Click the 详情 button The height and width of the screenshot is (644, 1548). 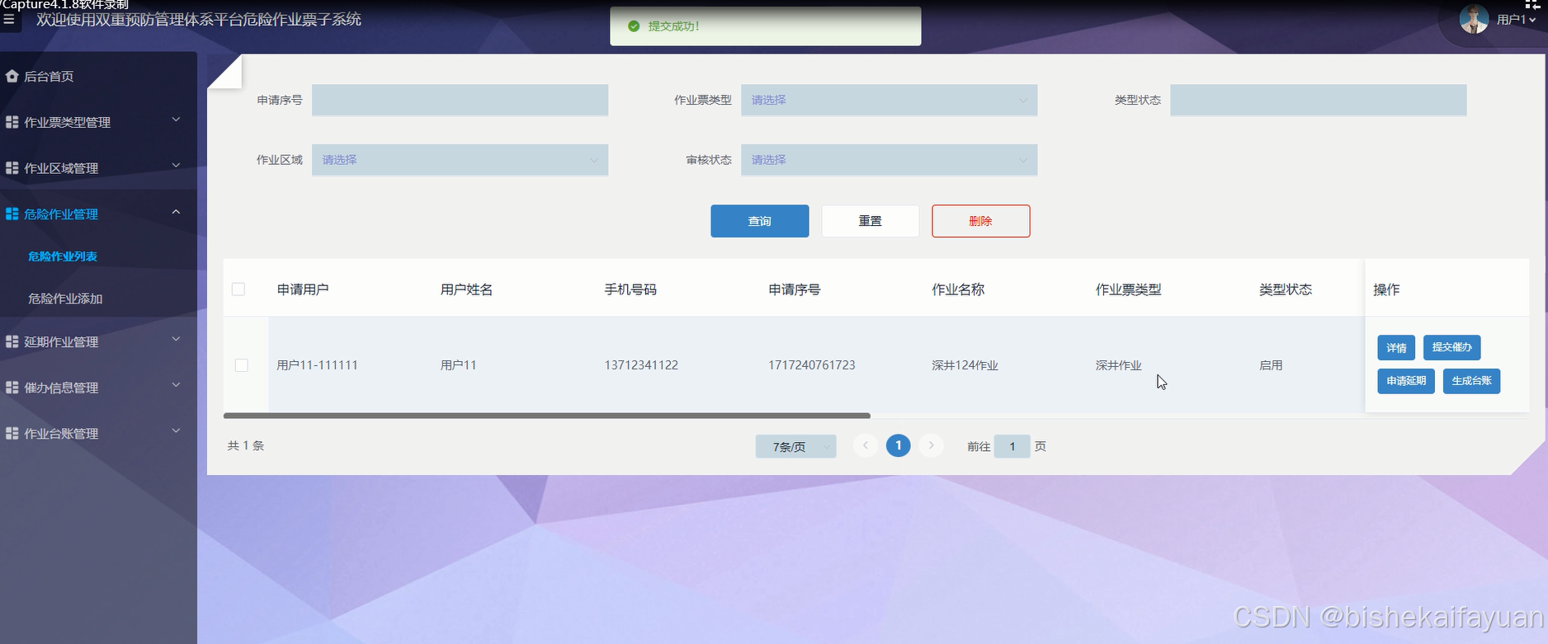click(x=1396, y=347)
